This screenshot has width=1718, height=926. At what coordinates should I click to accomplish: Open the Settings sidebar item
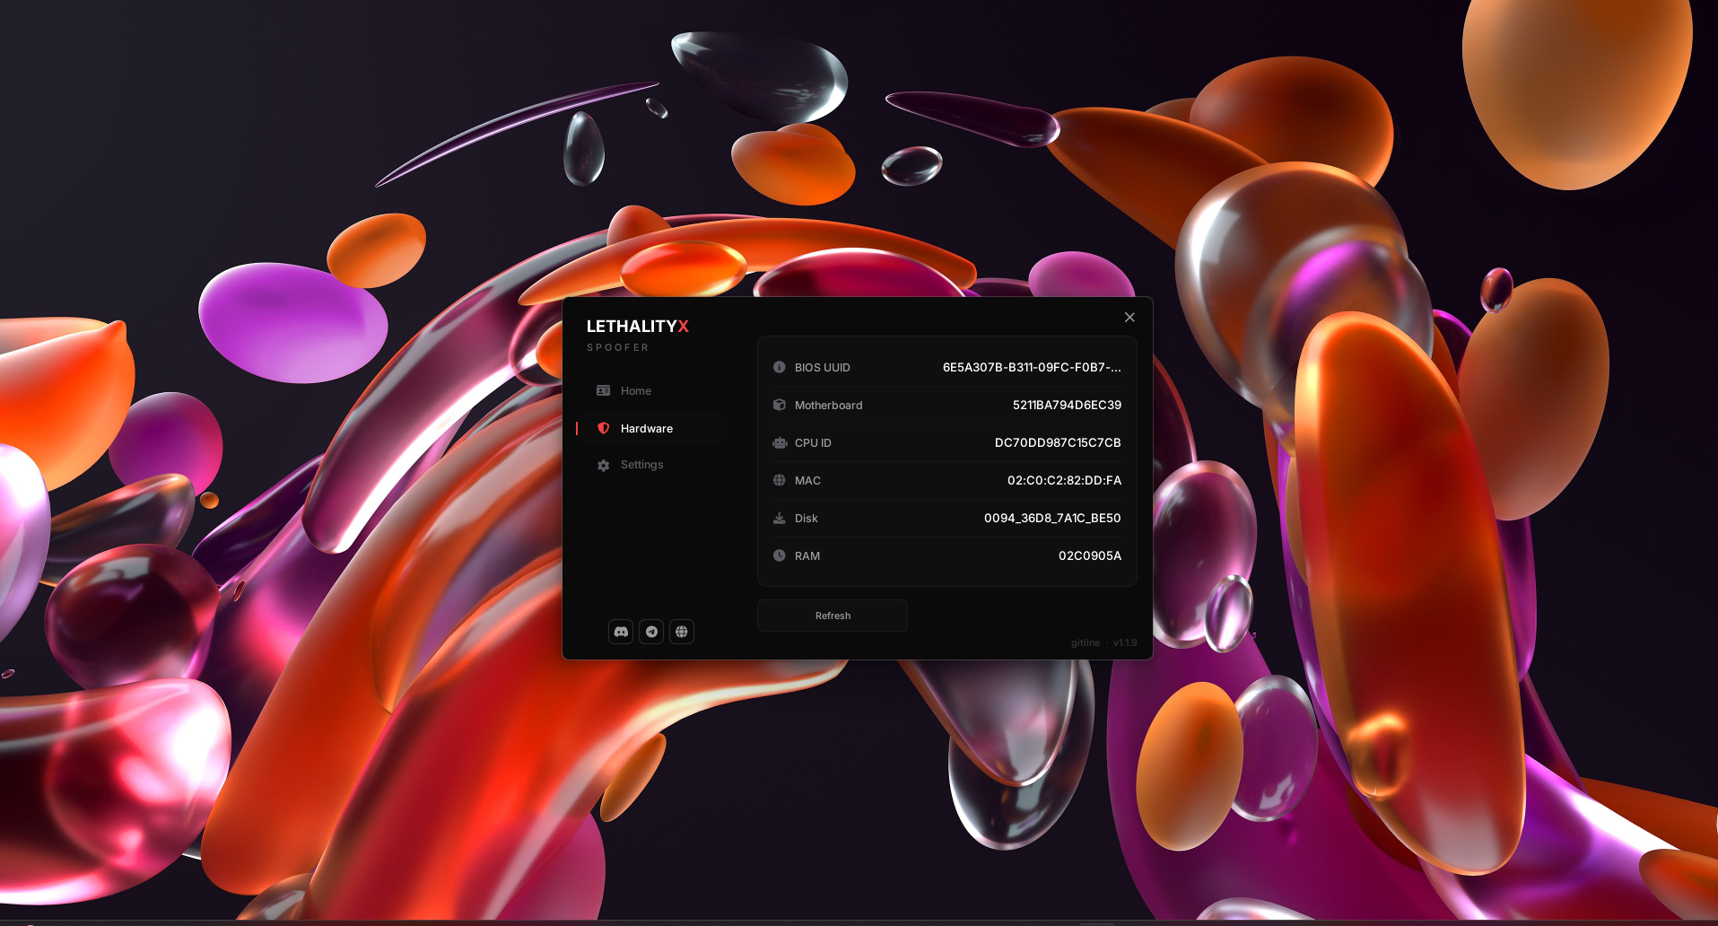(x=651, y=465)
